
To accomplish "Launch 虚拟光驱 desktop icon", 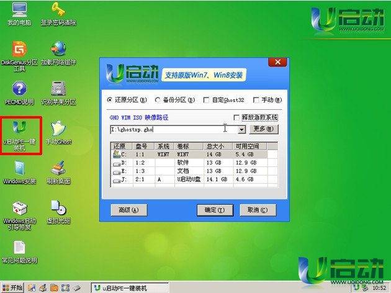I will pyautogui.click(x=58, y=210).
